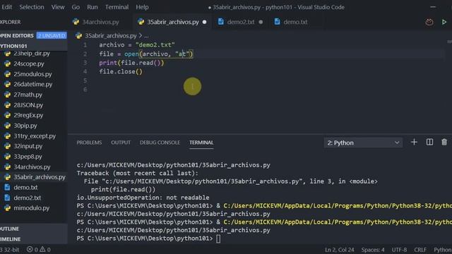Show the Output panel tab
452x254 pixels.
coord(121,143)
